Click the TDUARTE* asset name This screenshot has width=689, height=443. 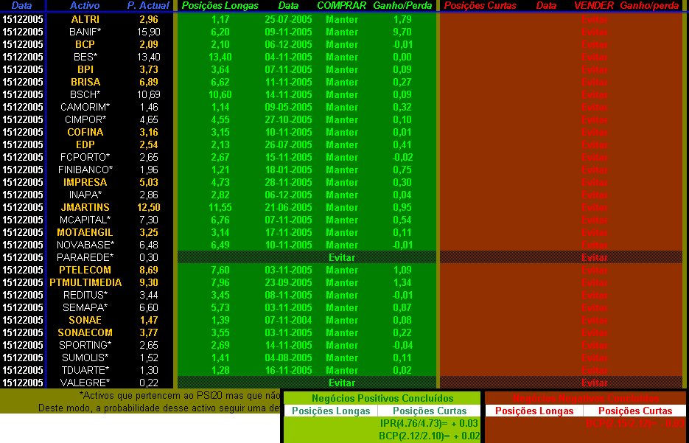tap(85, 370)
